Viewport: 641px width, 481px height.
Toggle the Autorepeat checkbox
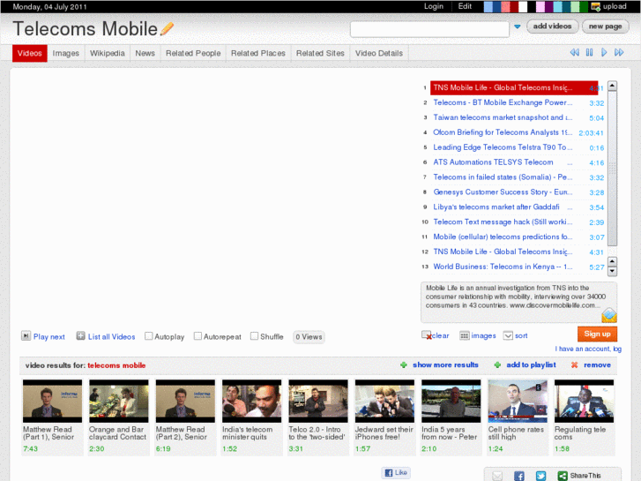[198, 336]
